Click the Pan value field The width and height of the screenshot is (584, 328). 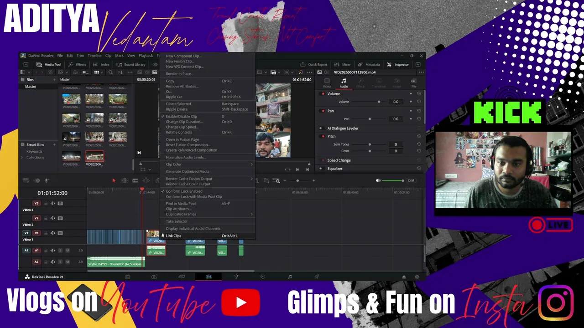[x=396, y=119]
